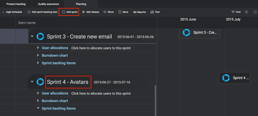Click Sprint 3 User allocations link
258x116 pixels.
(55, 48)
